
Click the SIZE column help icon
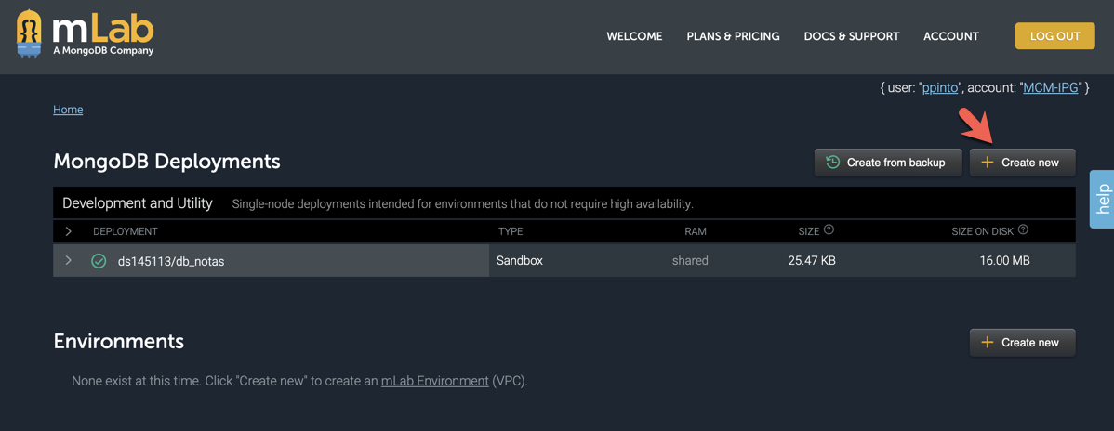[829, 229]
